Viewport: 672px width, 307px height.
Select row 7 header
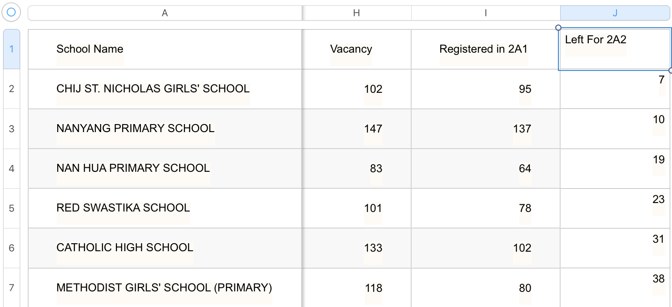tap(12, 287)
